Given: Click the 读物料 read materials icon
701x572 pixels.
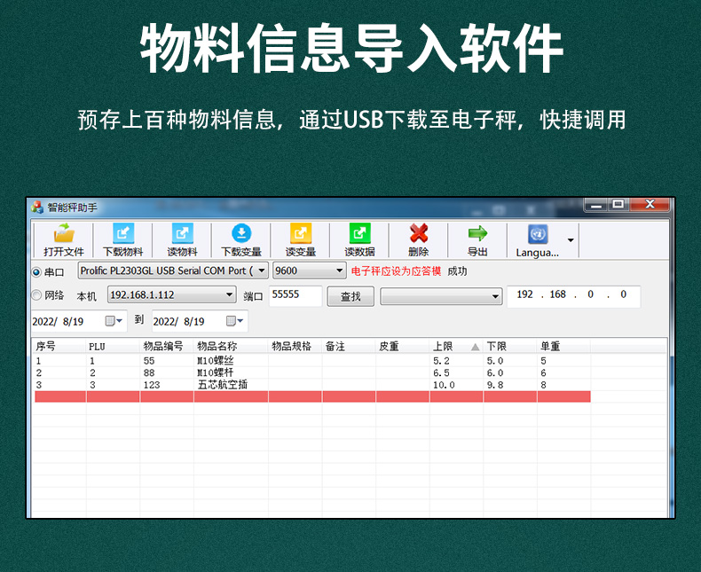Looking at the screenshot, I should point(182,233).
